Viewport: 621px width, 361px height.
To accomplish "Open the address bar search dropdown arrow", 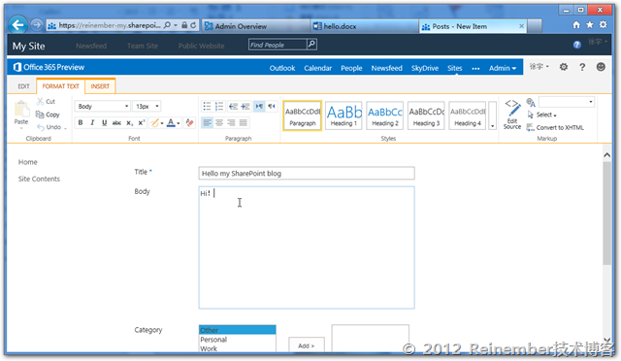I will pos(176,25).
